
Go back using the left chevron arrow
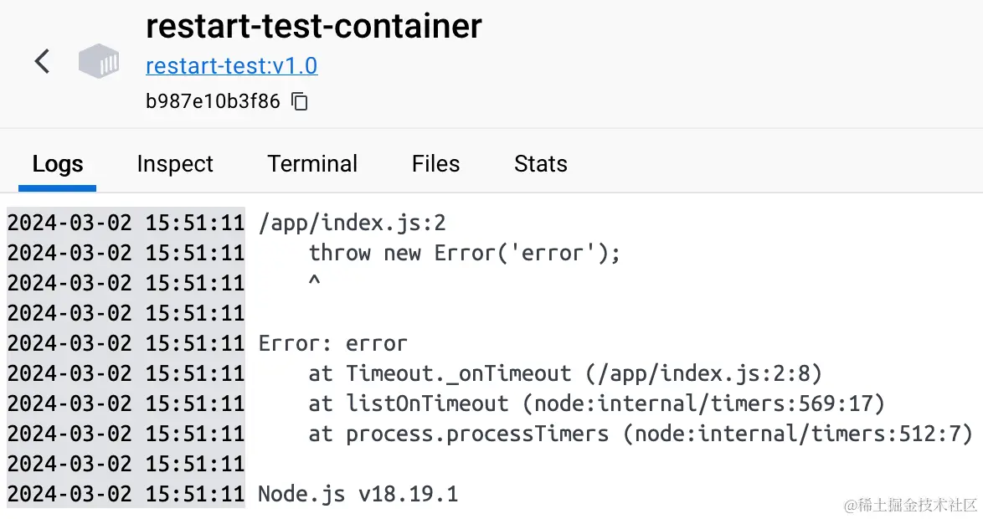[42, 61]
